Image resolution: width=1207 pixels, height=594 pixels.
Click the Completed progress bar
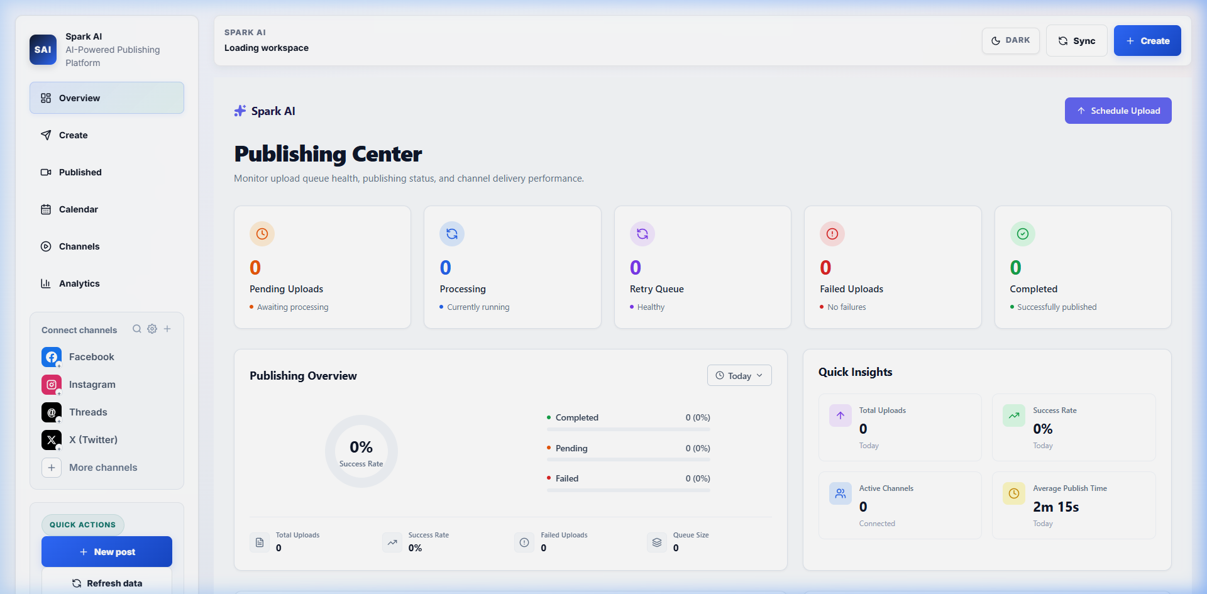[629, 429]
